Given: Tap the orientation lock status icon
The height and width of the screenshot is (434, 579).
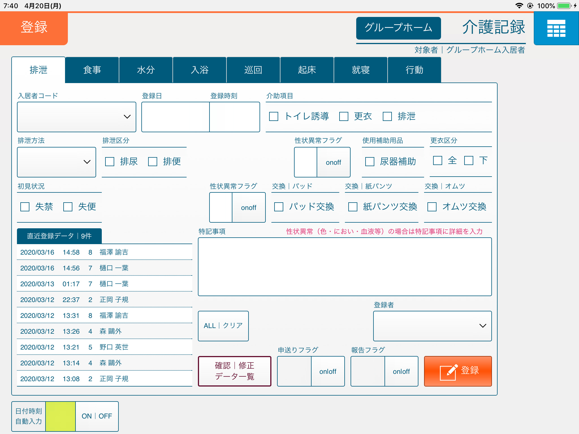Looking at the screenshot, I should (530, 6).
